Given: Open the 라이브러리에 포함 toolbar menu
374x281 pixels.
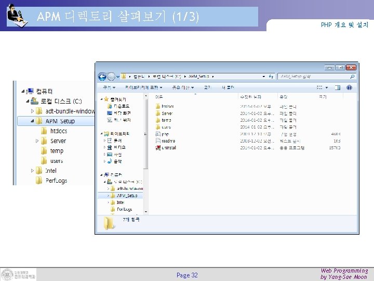Looking at the screenshot, I should pyautogui.click(x=143, y=87).
